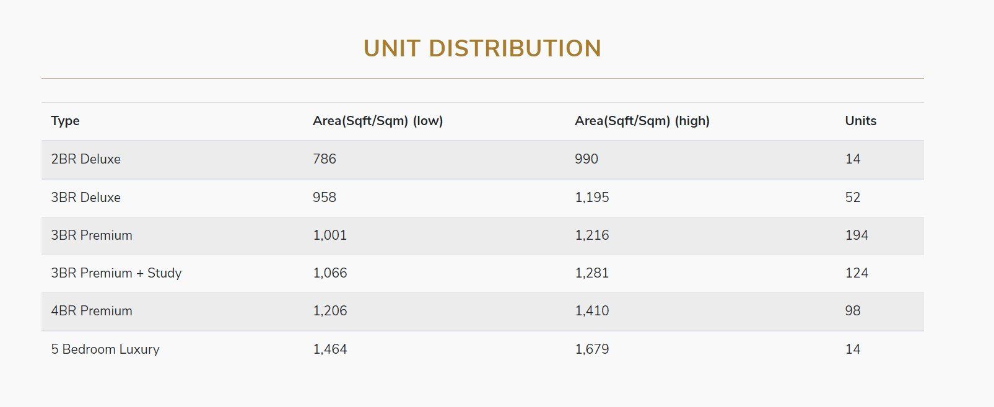Select the 1,410 high area value

[x=591, y=311]
